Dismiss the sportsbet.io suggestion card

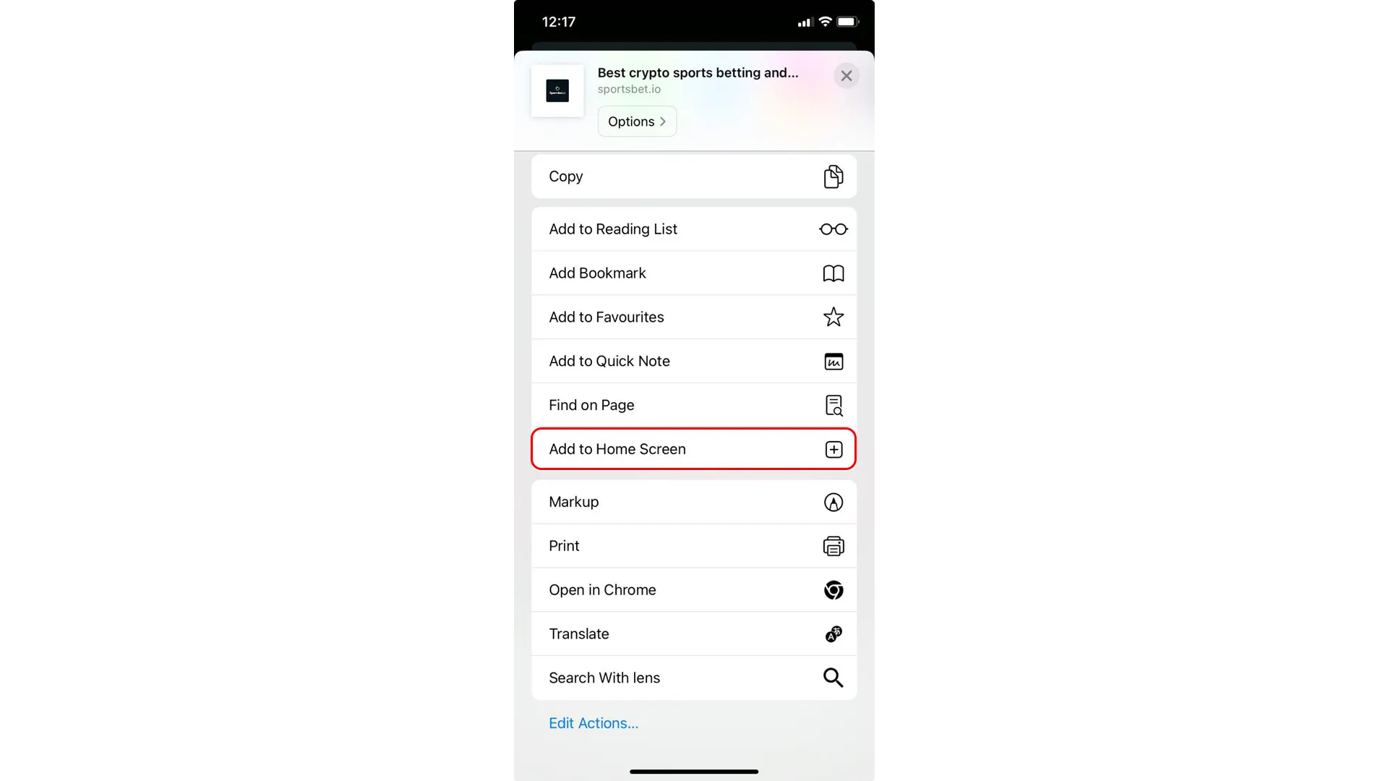[846, 75]
